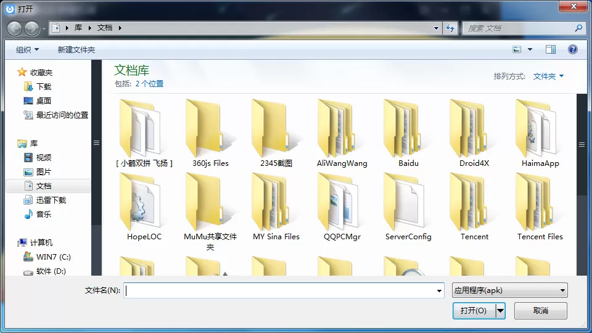The image size is (592, 333).
Task: Open the 应用程序(apk) file type dropdown
Action: (x=510, y=290)
